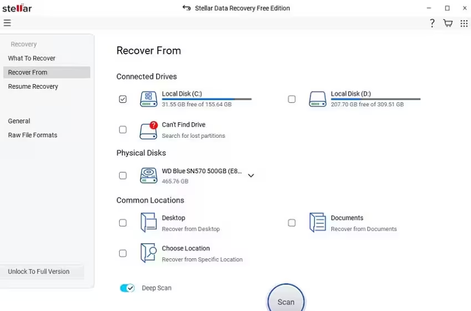Click the Local Disk (D:) label
This screenshot has width=471, height=311.
coord(351,94)
